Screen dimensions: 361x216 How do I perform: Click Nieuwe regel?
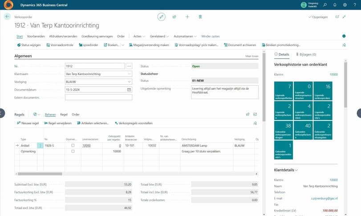tap(28, 123)
